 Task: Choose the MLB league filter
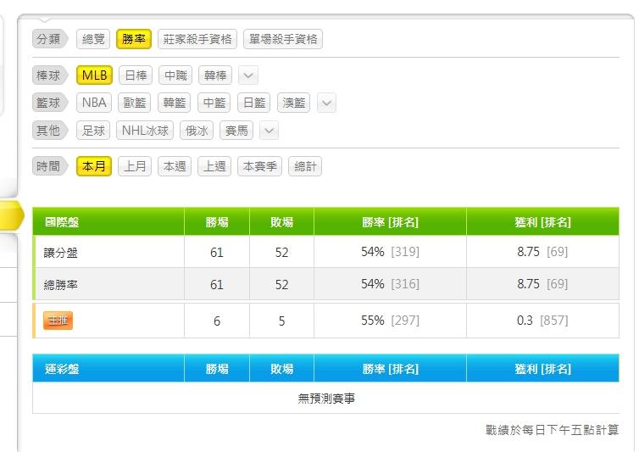[x=94, y=75]
